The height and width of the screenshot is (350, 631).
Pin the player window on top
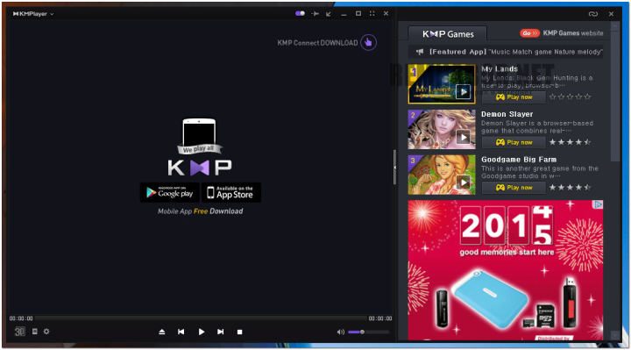[x=315, y=14]
